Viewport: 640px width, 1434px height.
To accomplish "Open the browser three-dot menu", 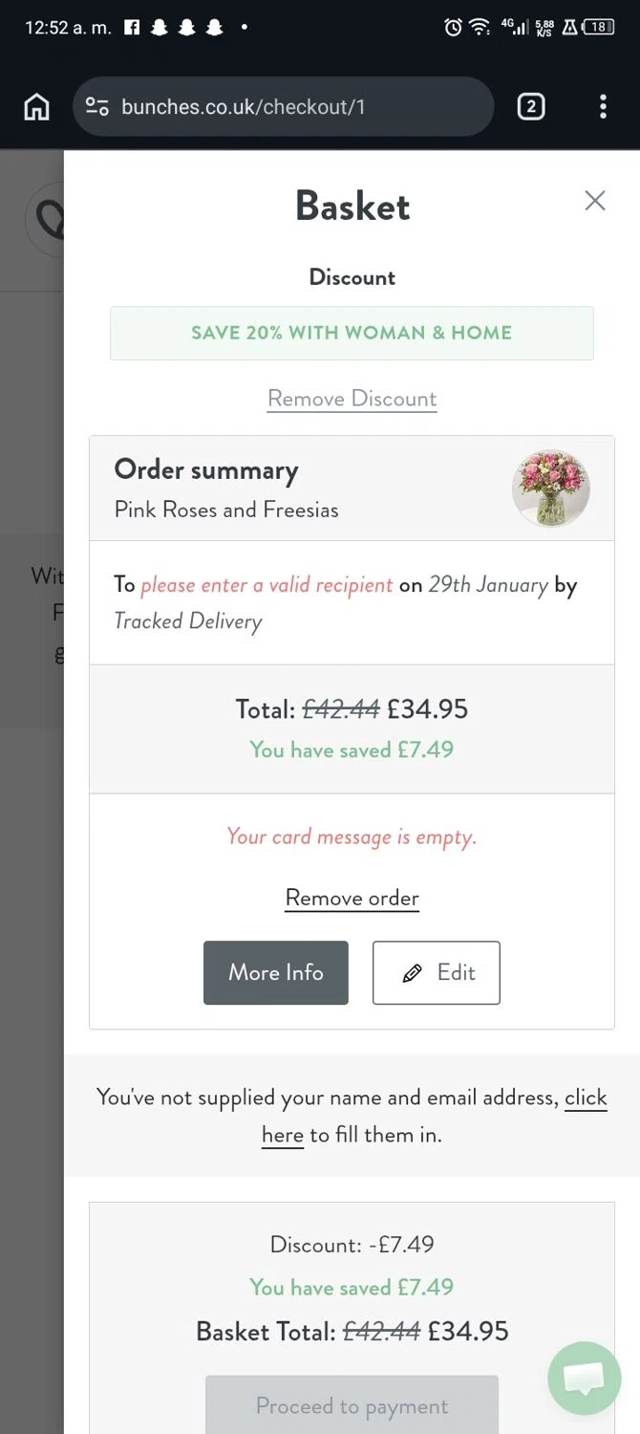I will click(603, 106).
